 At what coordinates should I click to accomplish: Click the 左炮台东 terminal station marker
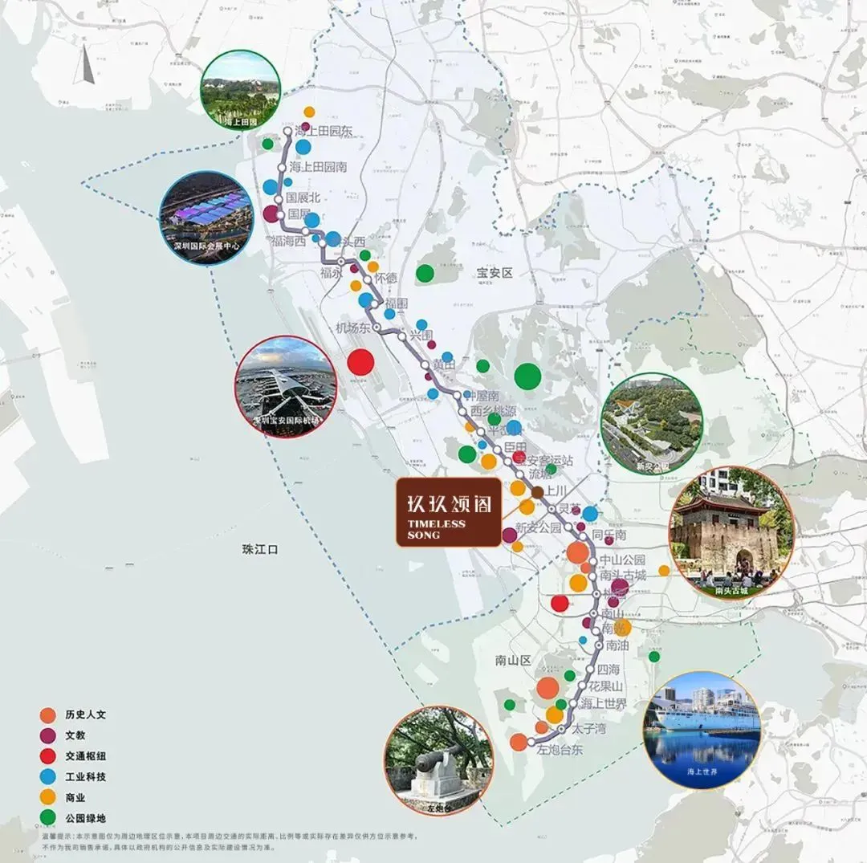[x=531, y=742]
